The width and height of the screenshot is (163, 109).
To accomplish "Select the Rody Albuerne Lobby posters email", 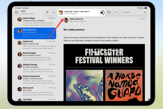I will coord(35,33).
